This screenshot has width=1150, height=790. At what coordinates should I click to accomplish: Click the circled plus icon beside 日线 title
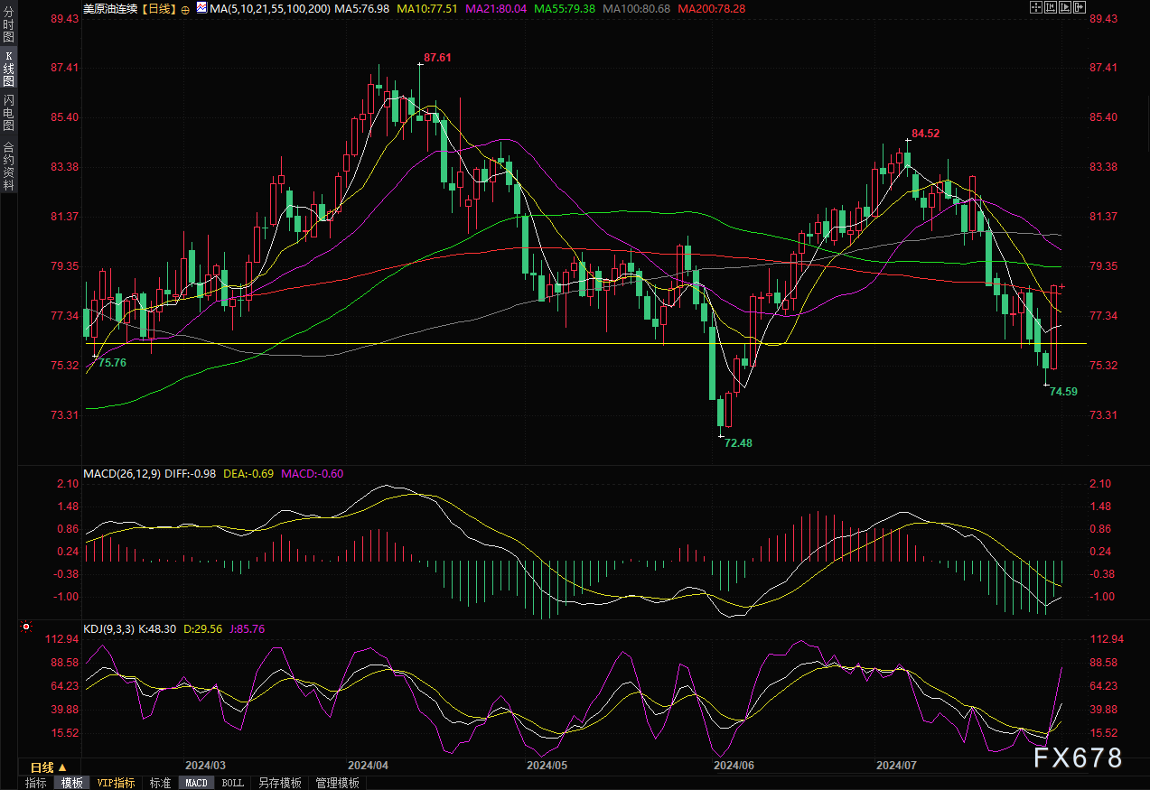click(x=185, y=9)
